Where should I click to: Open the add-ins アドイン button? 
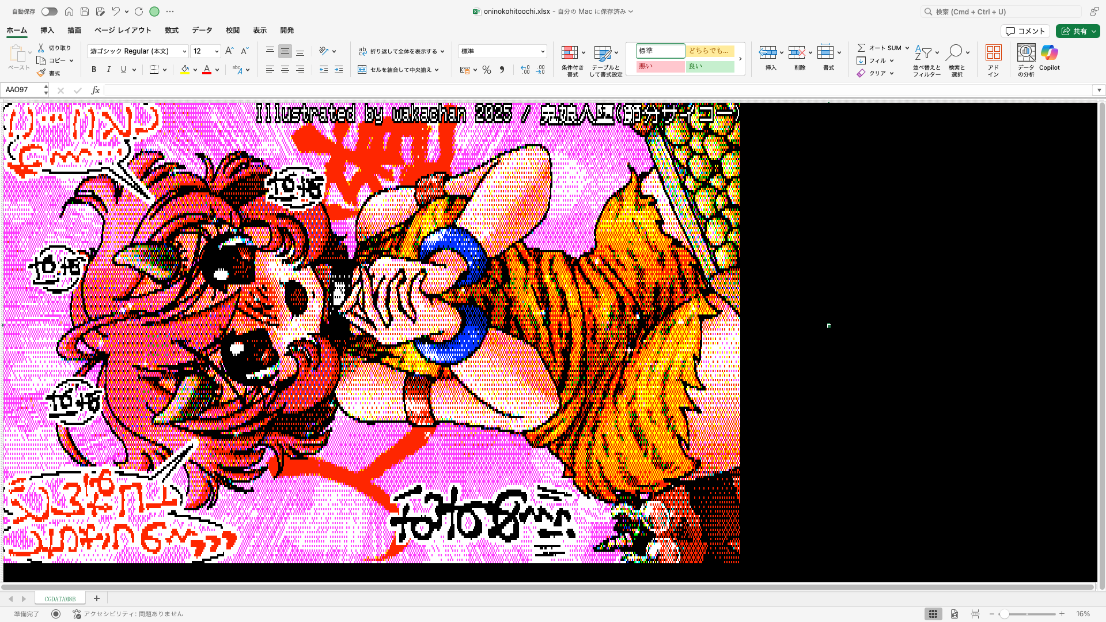[994, 60]
